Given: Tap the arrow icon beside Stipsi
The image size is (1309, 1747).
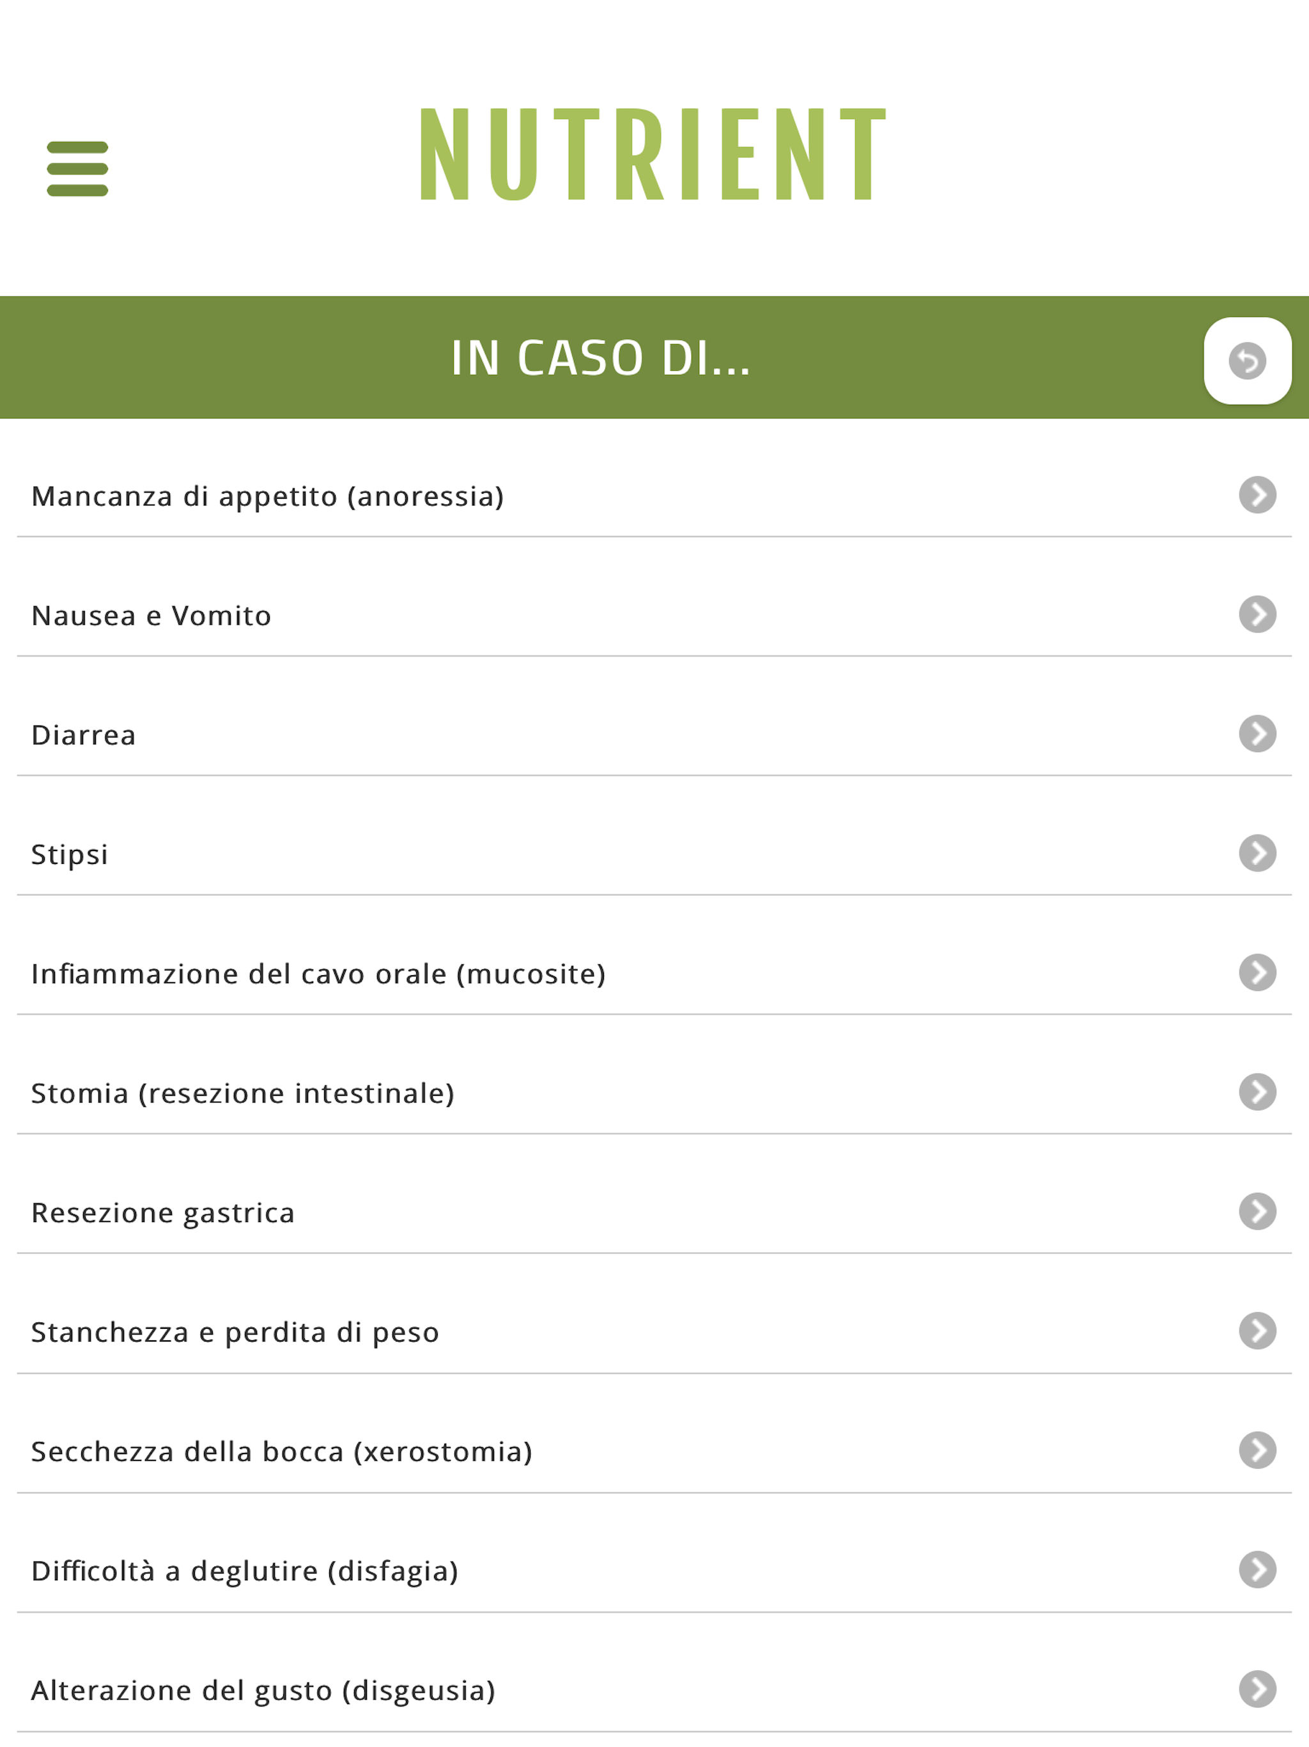Looking at the screenshot, I should (1258, 852).
